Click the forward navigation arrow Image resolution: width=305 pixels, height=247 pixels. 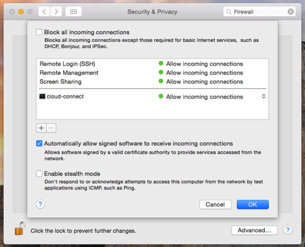(56, 12)
